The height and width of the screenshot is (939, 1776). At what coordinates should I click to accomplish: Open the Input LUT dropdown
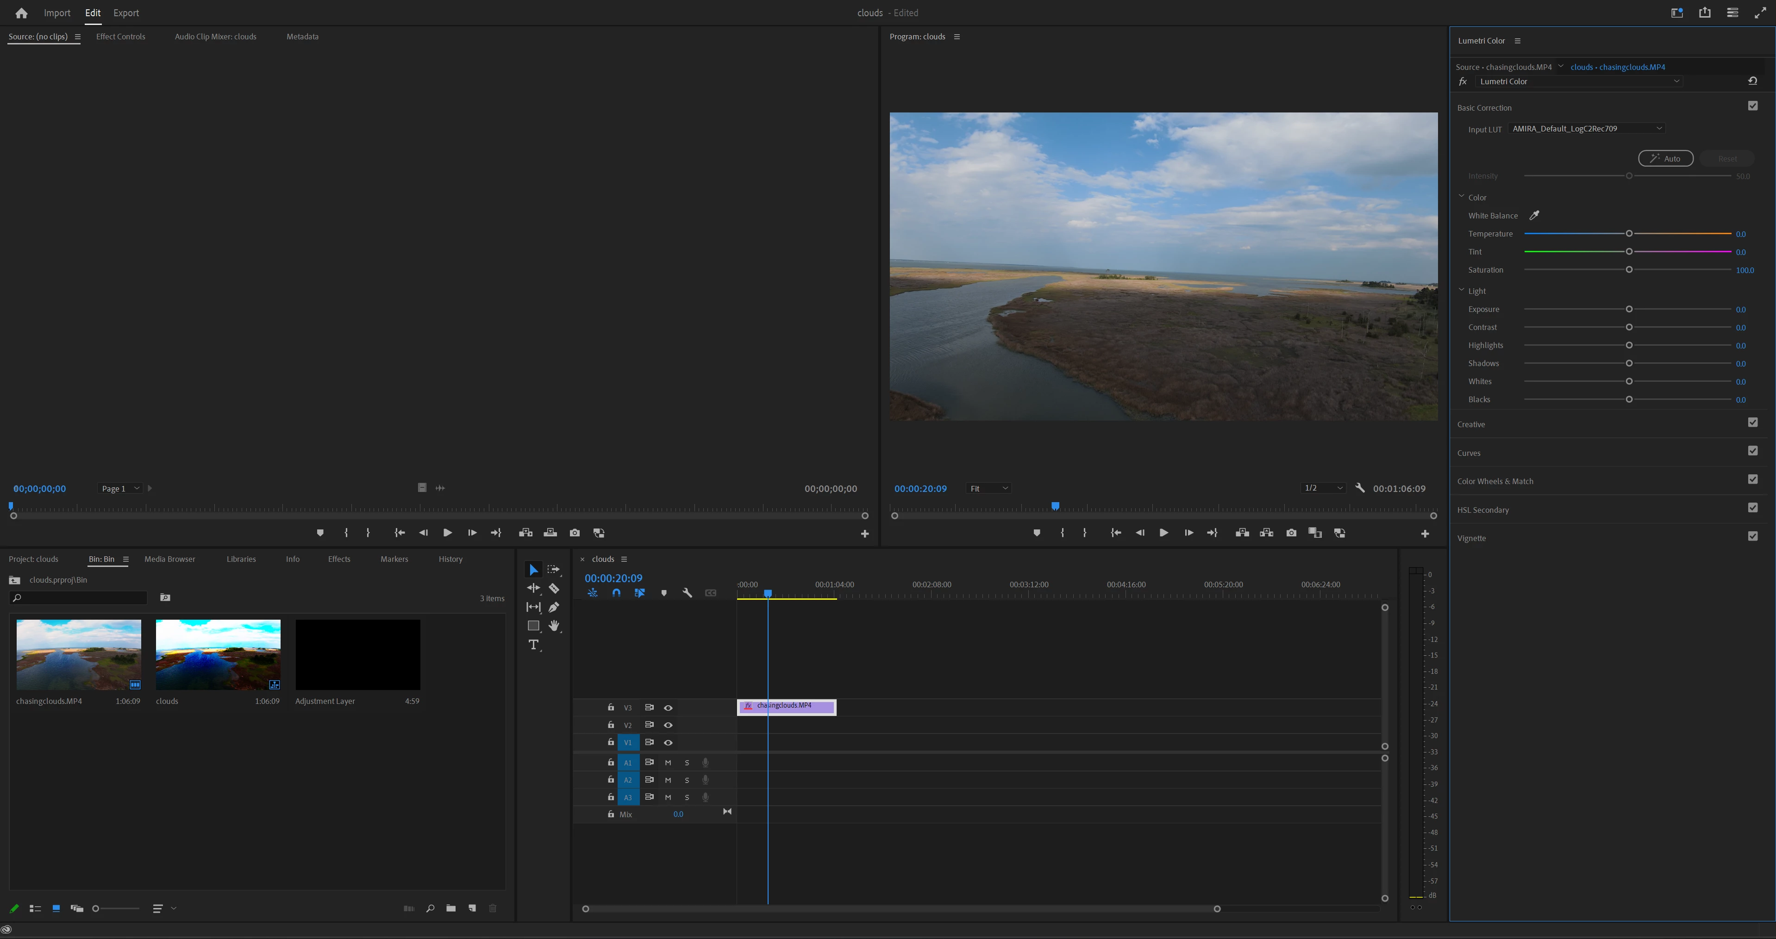1587,128
